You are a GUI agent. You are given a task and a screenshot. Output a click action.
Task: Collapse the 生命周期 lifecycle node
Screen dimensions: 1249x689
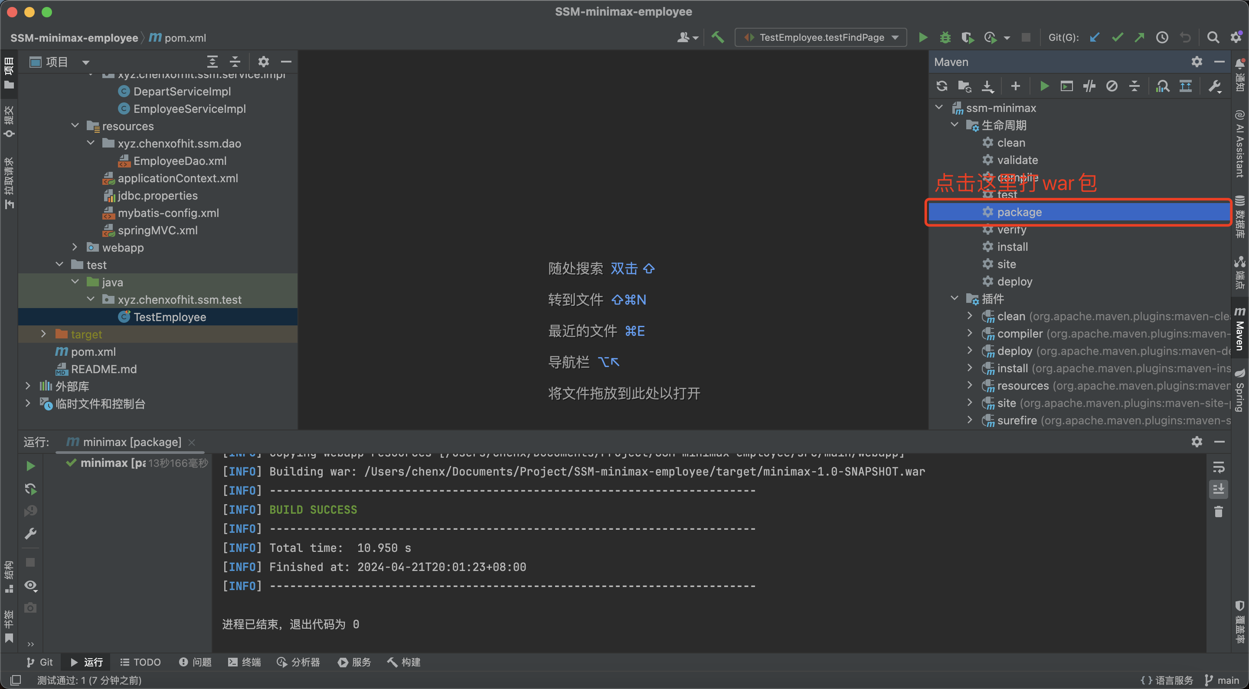point(954,125)
